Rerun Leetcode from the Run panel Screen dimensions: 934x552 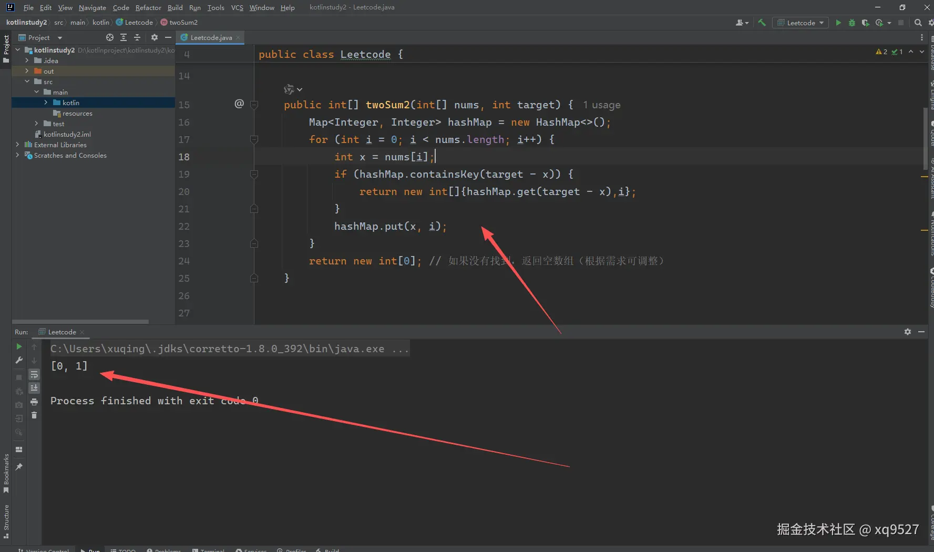(19, 346)
